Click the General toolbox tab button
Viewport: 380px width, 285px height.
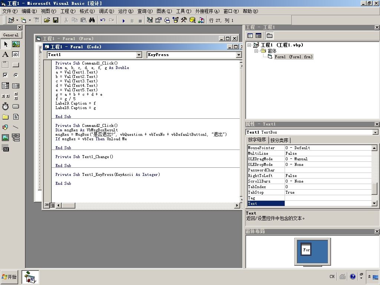pos(11,35)
